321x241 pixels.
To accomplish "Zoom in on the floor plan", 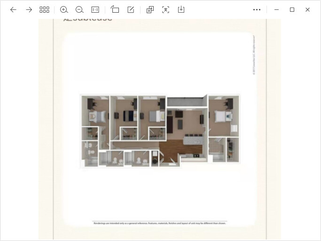I will 64,9.
